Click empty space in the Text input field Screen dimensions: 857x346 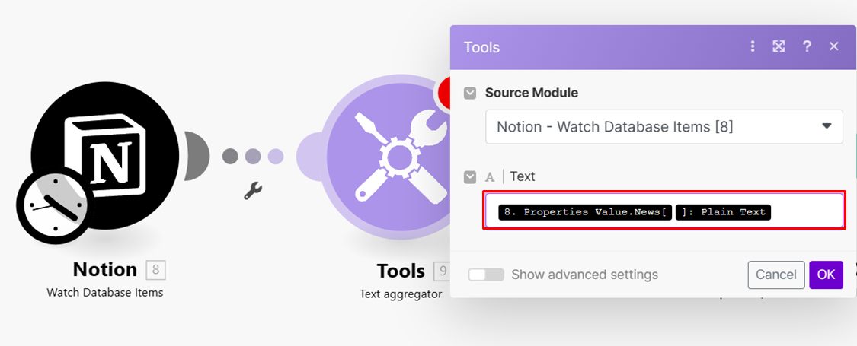coord(807,212)
